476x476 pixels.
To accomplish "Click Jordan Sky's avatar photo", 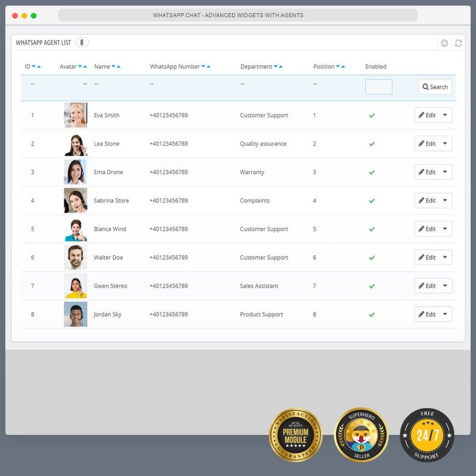I will click(x=76, y=314).
